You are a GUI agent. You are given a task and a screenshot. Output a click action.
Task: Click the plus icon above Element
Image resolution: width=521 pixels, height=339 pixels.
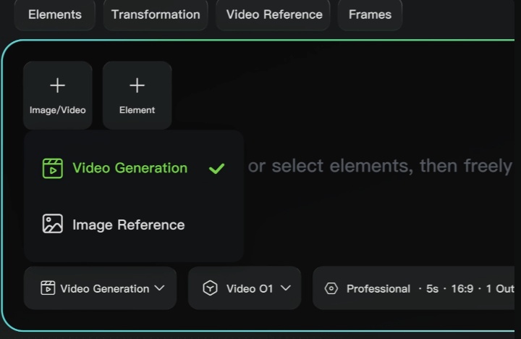[137, 85]
